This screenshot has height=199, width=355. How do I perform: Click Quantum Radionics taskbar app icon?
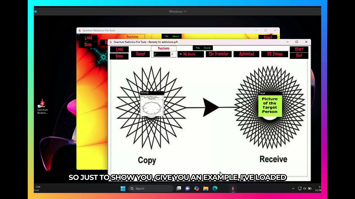pos(233,188)
